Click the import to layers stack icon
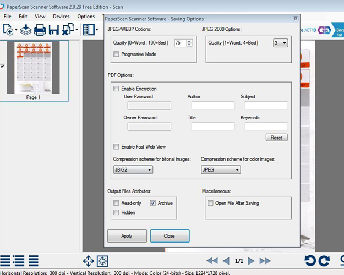This screenshot has height=275, width=344. 26,30
